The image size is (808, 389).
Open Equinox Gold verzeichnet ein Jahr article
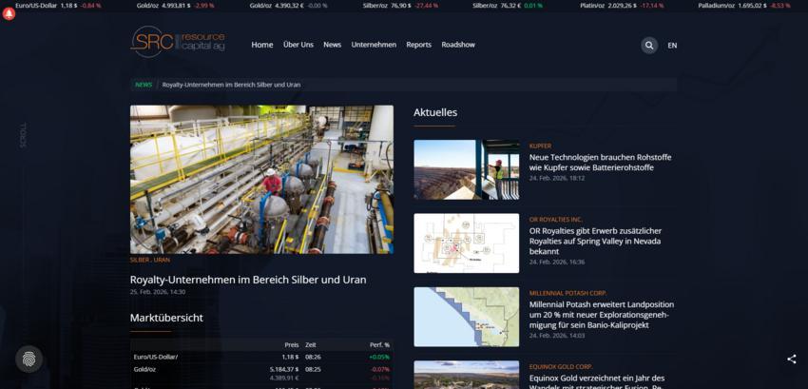click(597, 381)
